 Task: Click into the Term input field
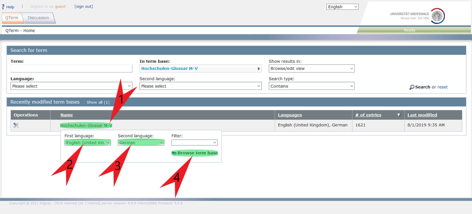tap(72, 68)
